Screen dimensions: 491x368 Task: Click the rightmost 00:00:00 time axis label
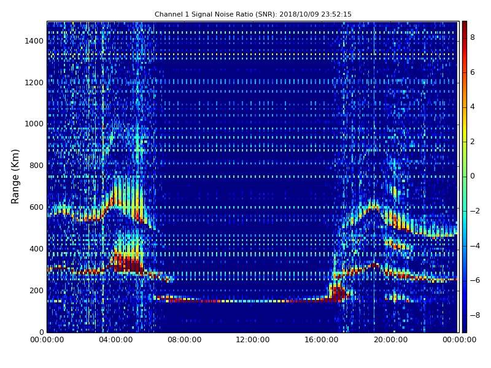point(459,340)
